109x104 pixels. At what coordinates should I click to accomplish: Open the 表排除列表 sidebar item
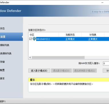click(11, 53)
